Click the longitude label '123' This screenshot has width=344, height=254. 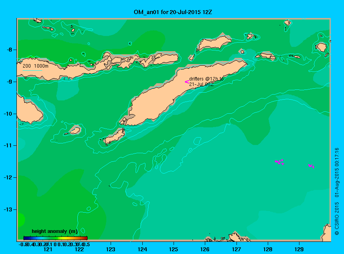(111, 249)
